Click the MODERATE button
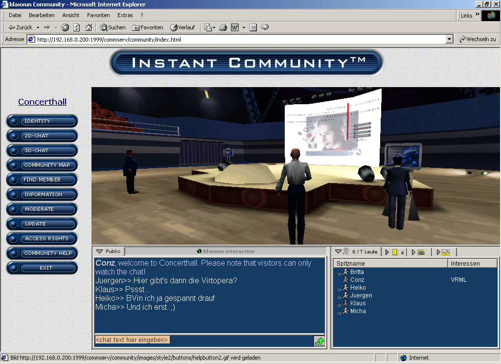 [42, 209]
